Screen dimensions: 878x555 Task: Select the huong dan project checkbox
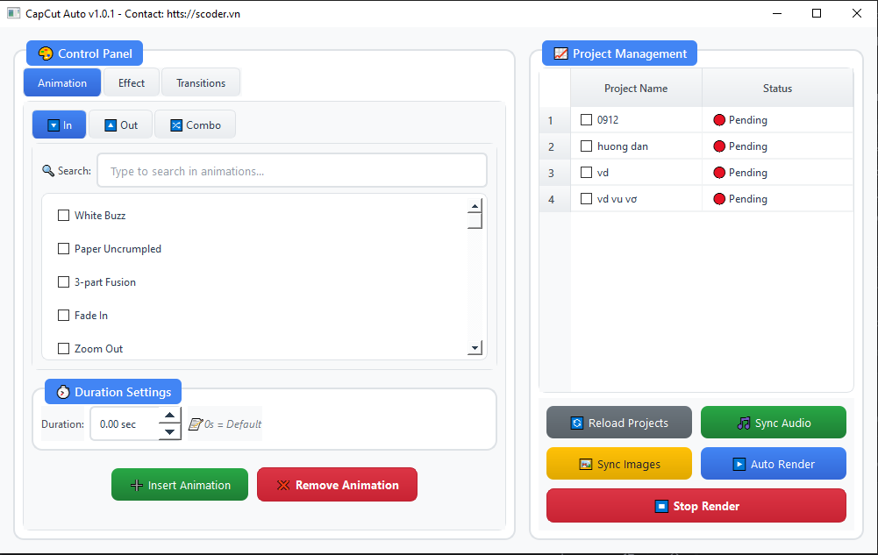click(x=586, y=146)
